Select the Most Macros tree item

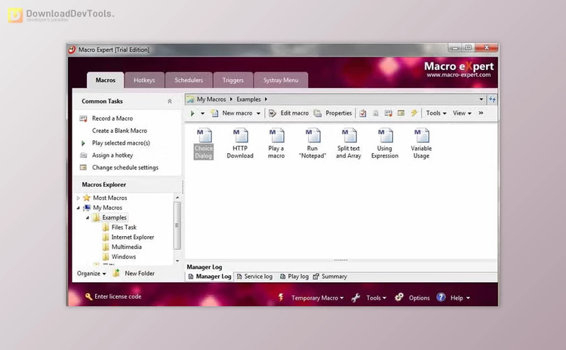pos(109,198)
